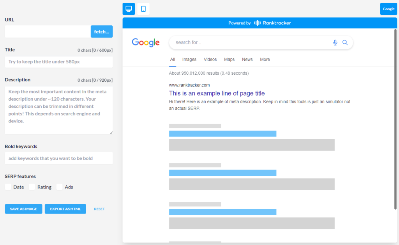Open the Bold keywords input
The image size is (399, 245).
(58, 158)
